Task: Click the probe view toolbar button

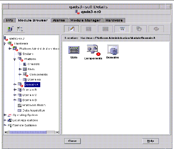Action: pyautogui.click(x=122, y=29)
